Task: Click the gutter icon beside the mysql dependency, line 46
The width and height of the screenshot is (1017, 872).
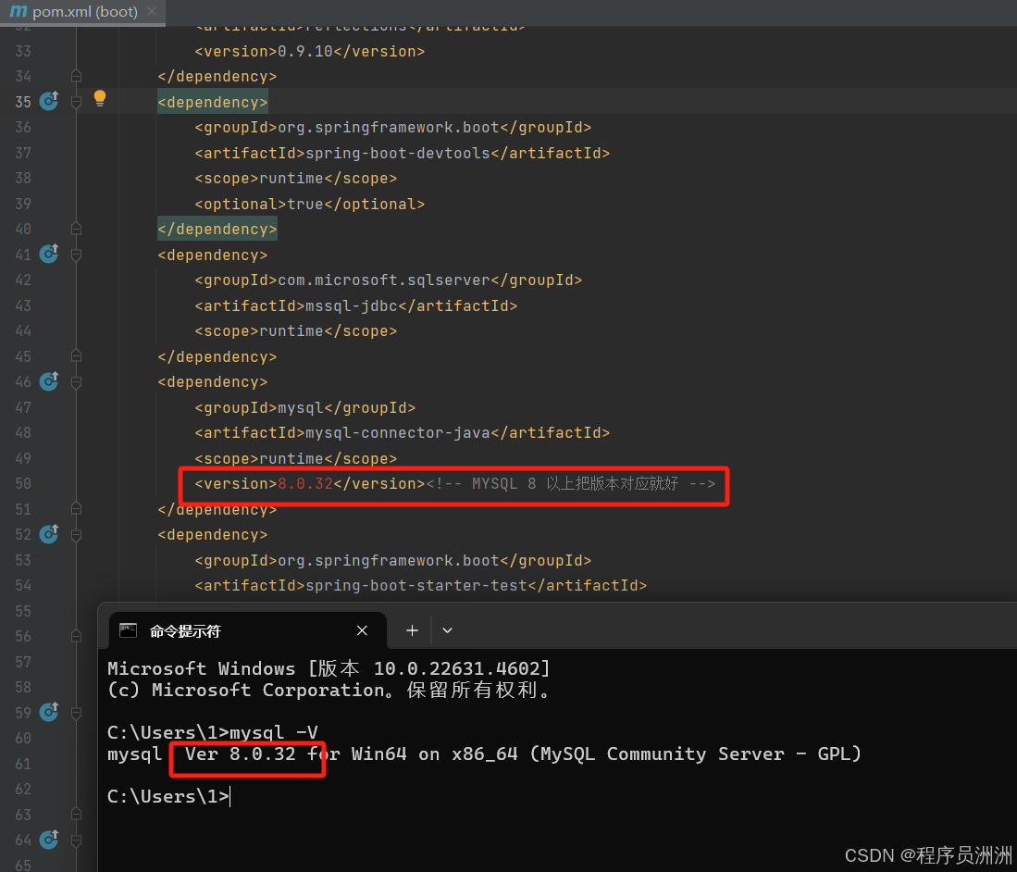Action: [x=49, y=380]
